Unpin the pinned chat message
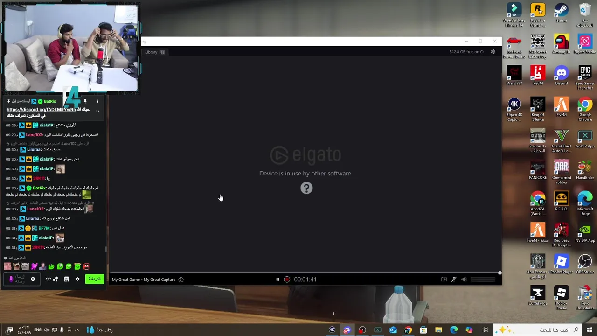 85,101
